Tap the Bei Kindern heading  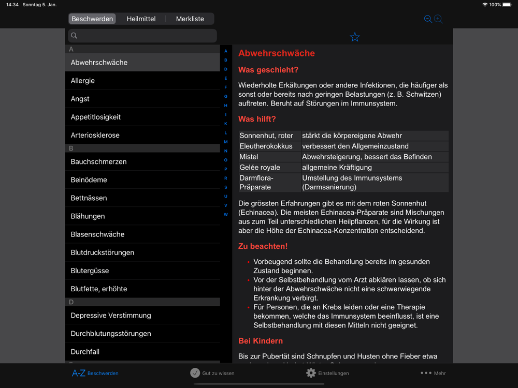click(x=261, y=341)
